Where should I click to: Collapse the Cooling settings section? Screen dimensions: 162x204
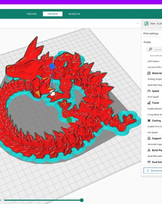tap(154, 121)
